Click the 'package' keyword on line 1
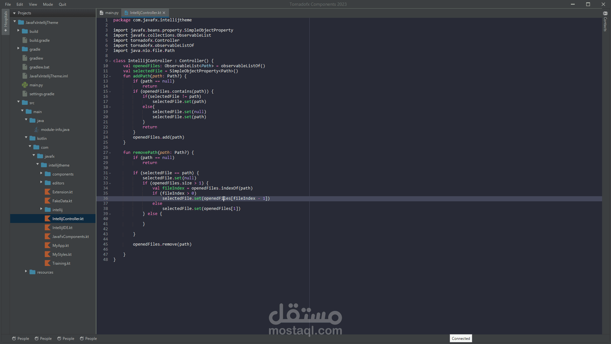This screenshot has width=611, height=344. click(x=122, y=20)
